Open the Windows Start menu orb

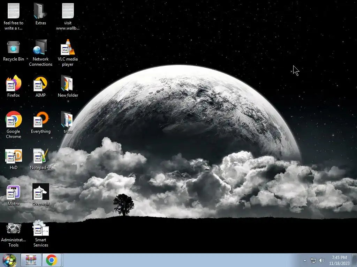pyautogui.click(x=9, y=260)
